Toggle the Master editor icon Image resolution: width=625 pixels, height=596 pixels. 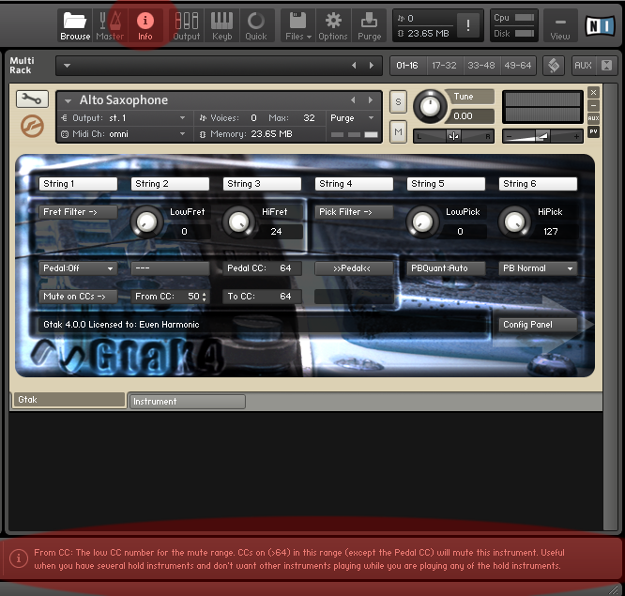(x=110, y=25)
